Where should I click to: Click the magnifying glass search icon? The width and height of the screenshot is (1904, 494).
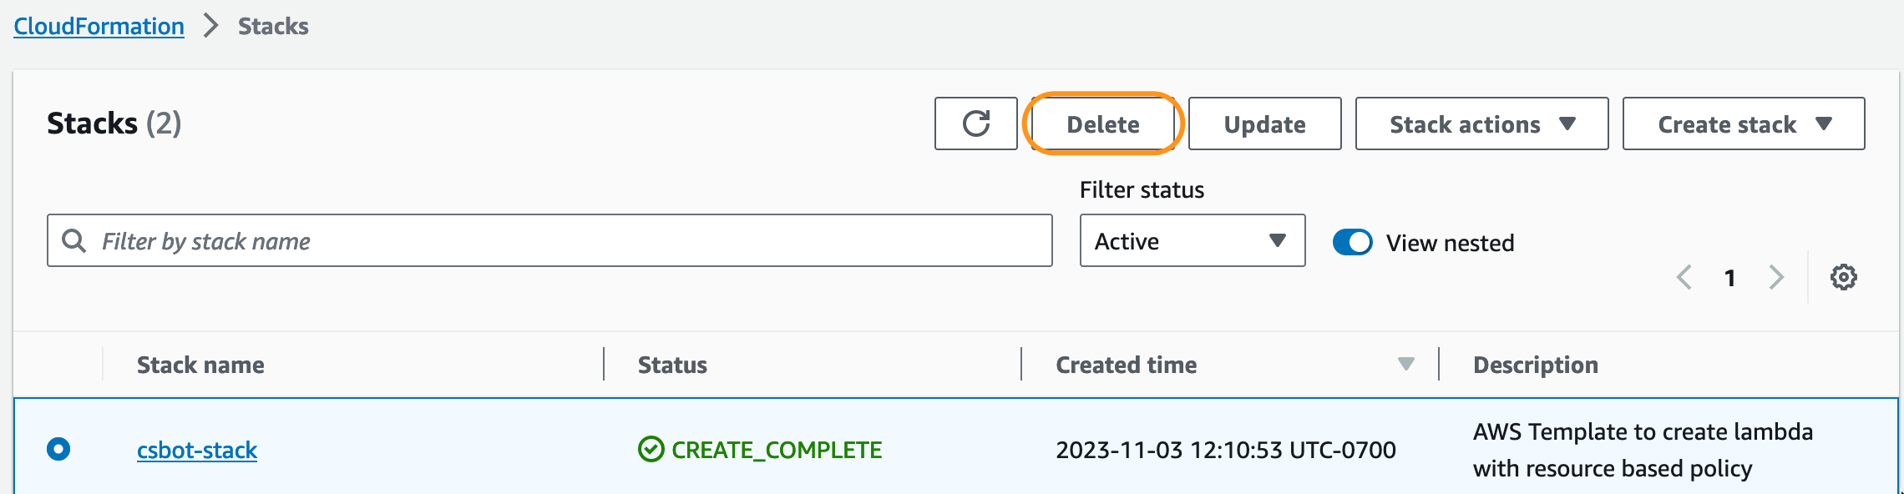(75, 240)
